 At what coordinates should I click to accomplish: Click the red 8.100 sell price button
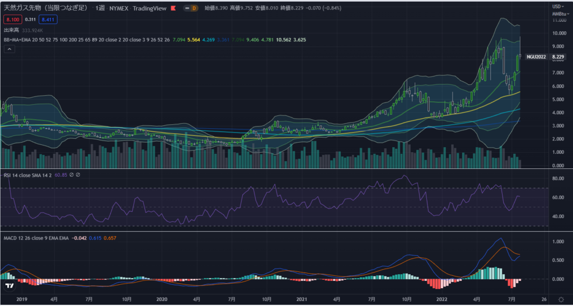pos(12,19)
